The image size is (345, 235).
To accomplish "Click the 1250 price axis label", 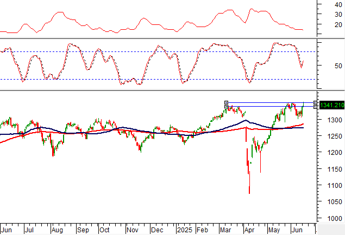I will [x=335, y=136].
